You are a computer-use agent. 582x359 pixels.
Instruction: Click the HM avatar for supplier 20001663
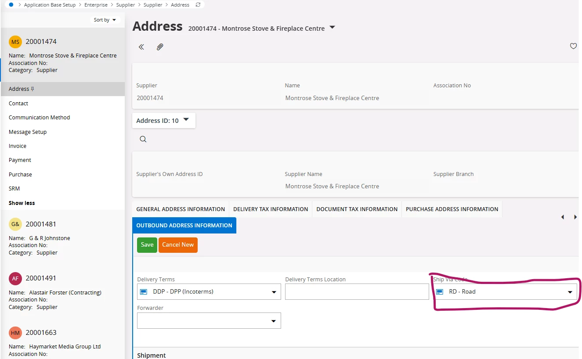(15, 333)
